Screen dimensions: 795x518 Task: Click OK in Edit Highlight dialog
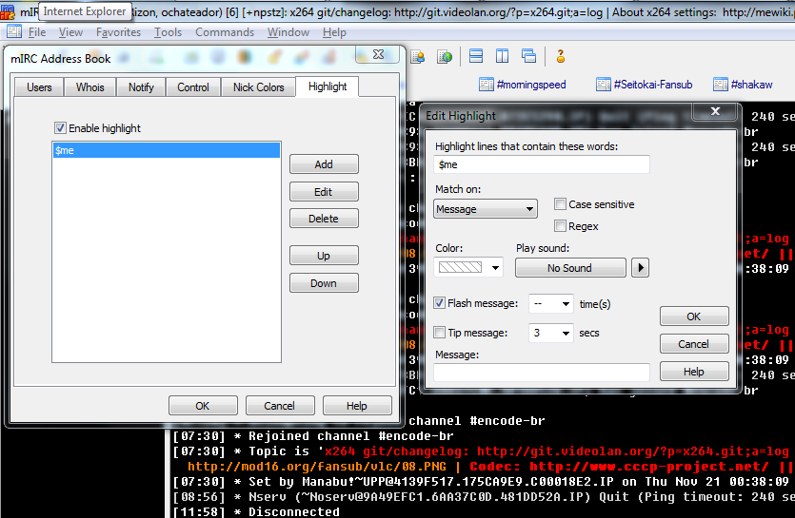(693, 317)
